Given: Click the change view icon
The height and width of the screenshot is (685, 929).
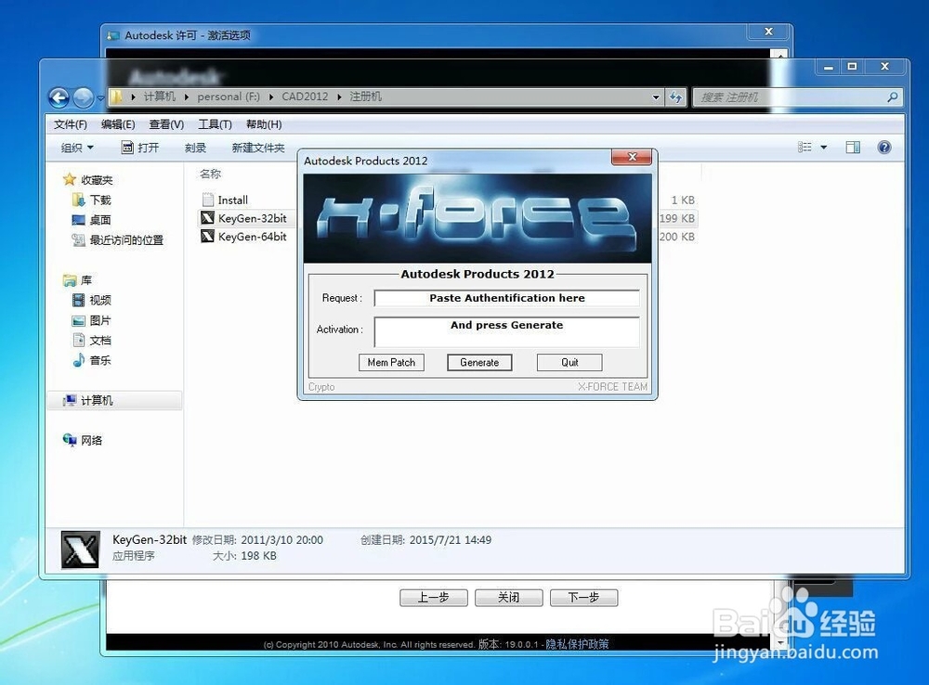Looking at the screenshot, I should point(804,147).
